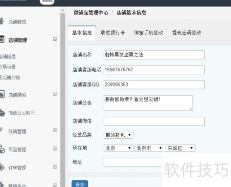Open the 东城区 district dropdown
Screen dimensions: 231x187
coord(181,148)
